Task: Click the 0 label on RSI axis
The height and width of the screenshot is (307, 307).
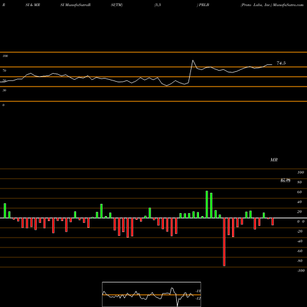Action: (3, 105)
